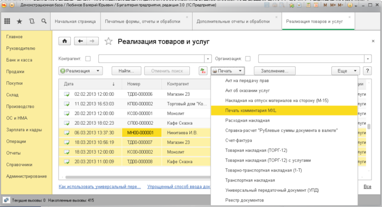Click the search magnifier in the top panel
This screenshot has width=382, height=207.
(x=44, y=21)
